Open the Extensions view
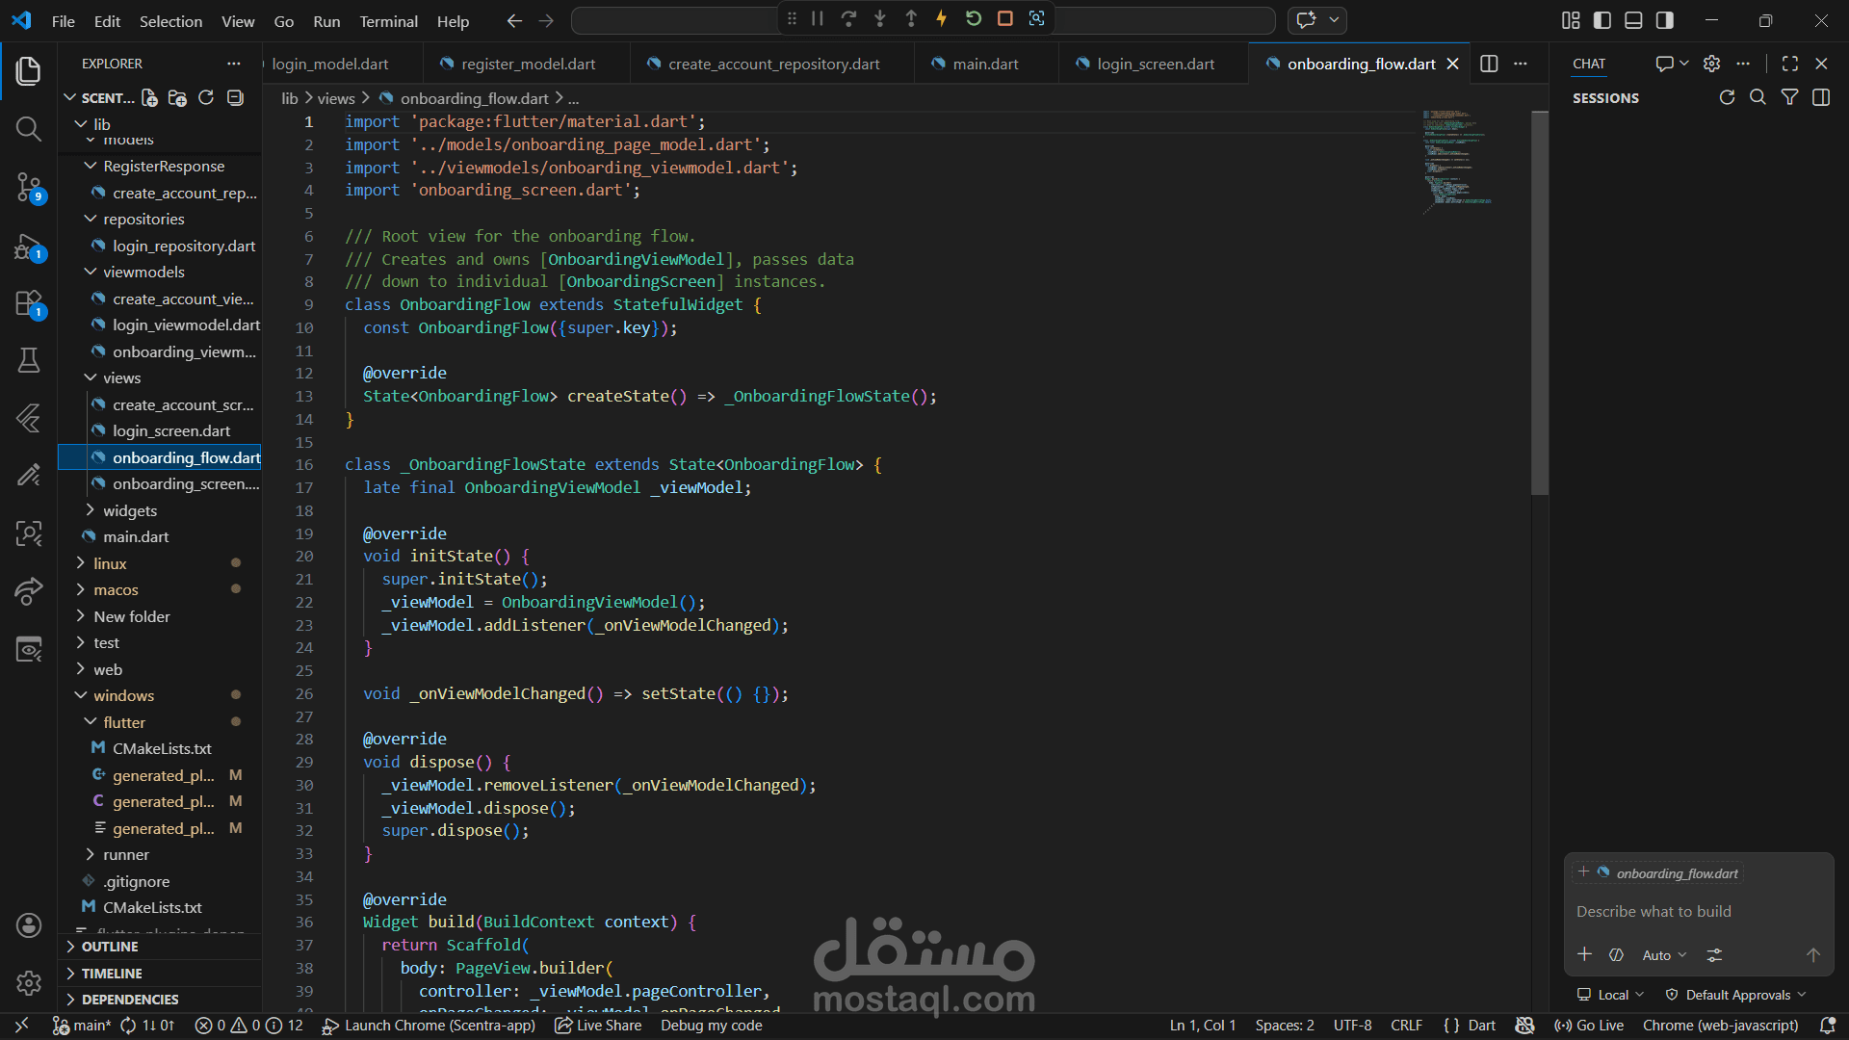 (x=28, y=304)
